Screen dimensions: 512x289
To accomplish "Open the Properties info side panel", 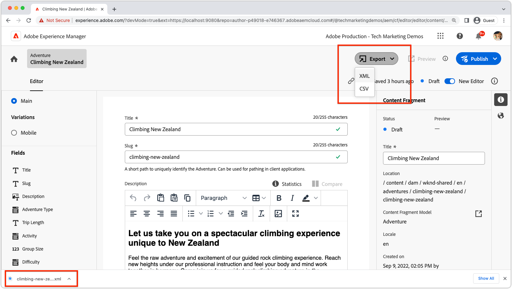I will click(501, 100).
